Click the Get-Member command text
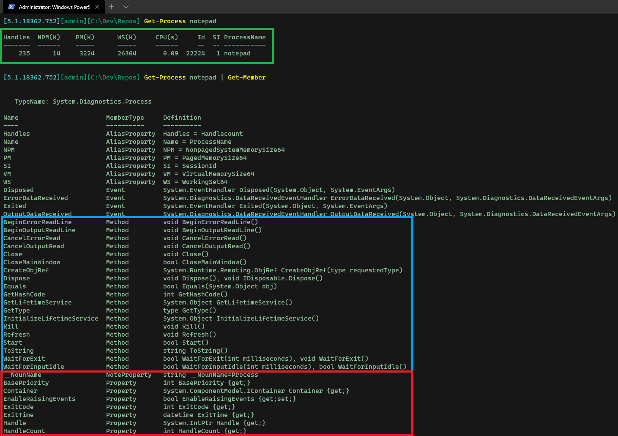618x436 pixels. pos(246,77)
